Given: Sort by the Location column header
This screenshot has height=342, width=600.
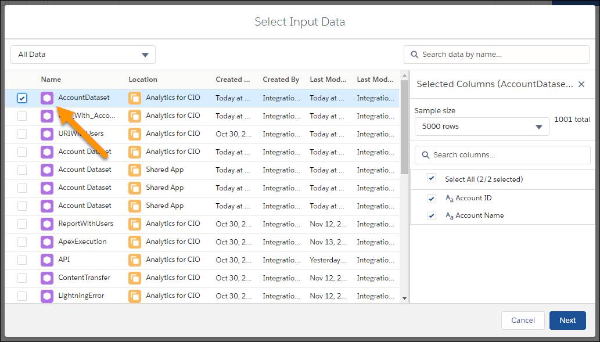Looking at the screenshot, I should (143, 80).
